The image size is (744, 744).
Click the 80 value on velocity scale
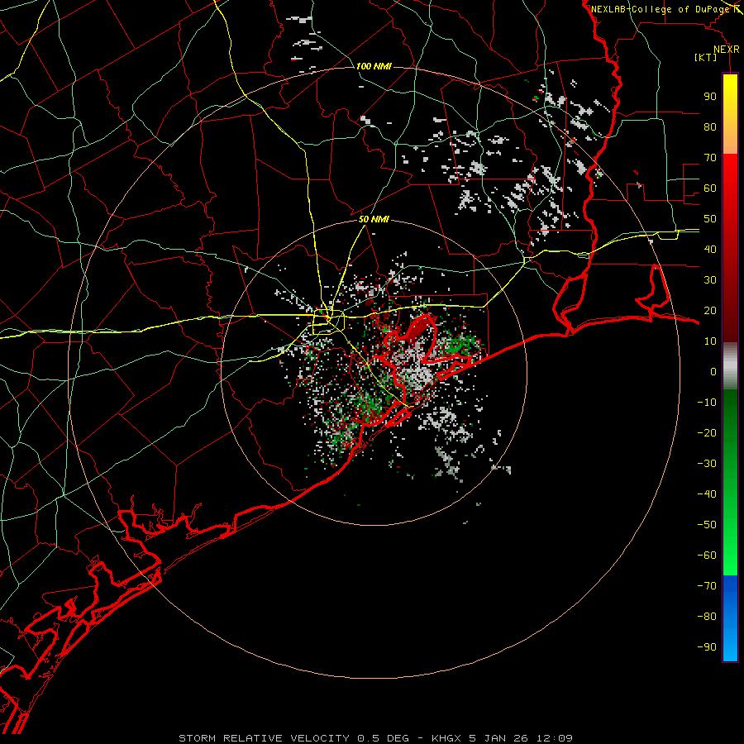(710, 126)
